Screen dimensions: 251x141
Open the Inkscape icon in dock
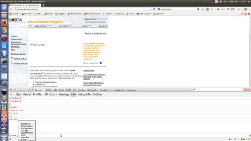pyautogui.click(x=4, y=92)
